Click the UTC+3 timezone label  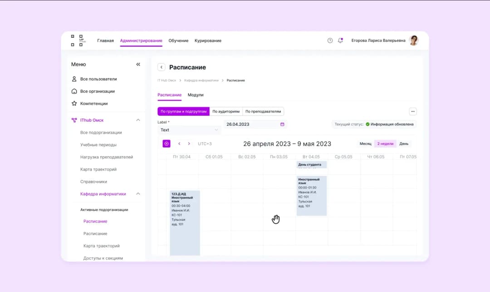pos(205,144)
